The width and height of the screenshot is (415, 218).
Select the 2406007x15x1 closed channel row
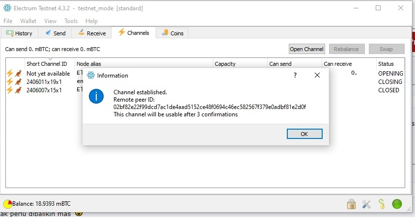pyautogui.click(x=205, y=90)
